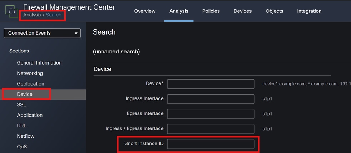351x153 pixels.
Task: Open the Integration menu
Action: click(309, 11)
